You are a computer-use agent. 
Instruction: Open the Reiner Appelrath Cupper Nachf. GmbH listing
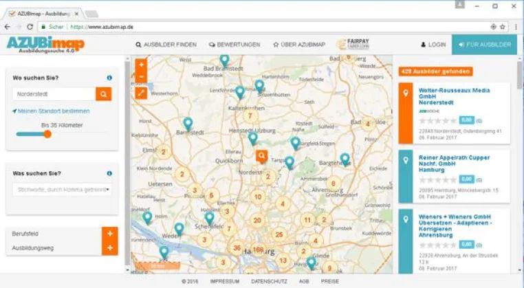pos(454,164)
